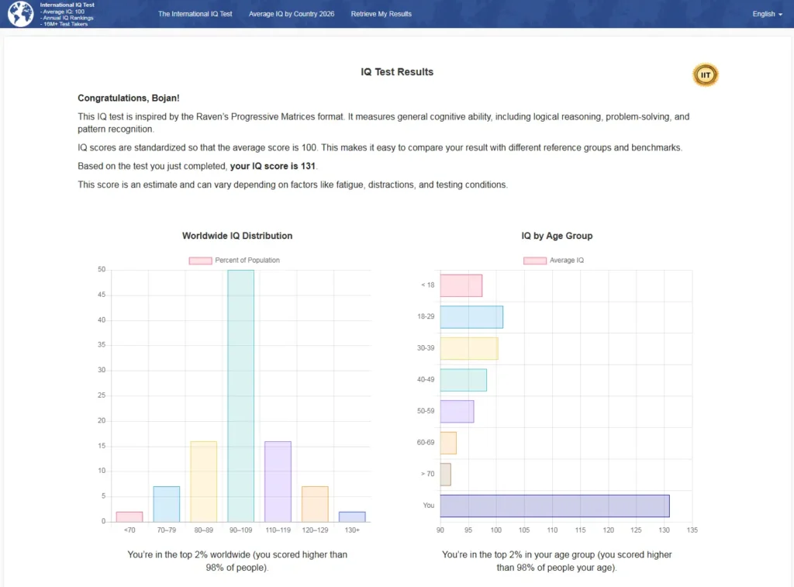Click the International IQ Test site title
The height and width of the screenshot is (587, 794).
pos(67,5)
